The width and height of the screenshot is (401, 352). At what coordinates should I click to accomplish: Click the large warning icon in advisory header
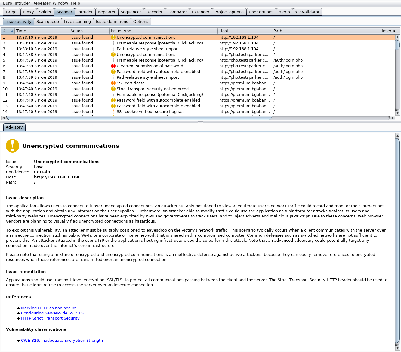click(x=12, y=146)
